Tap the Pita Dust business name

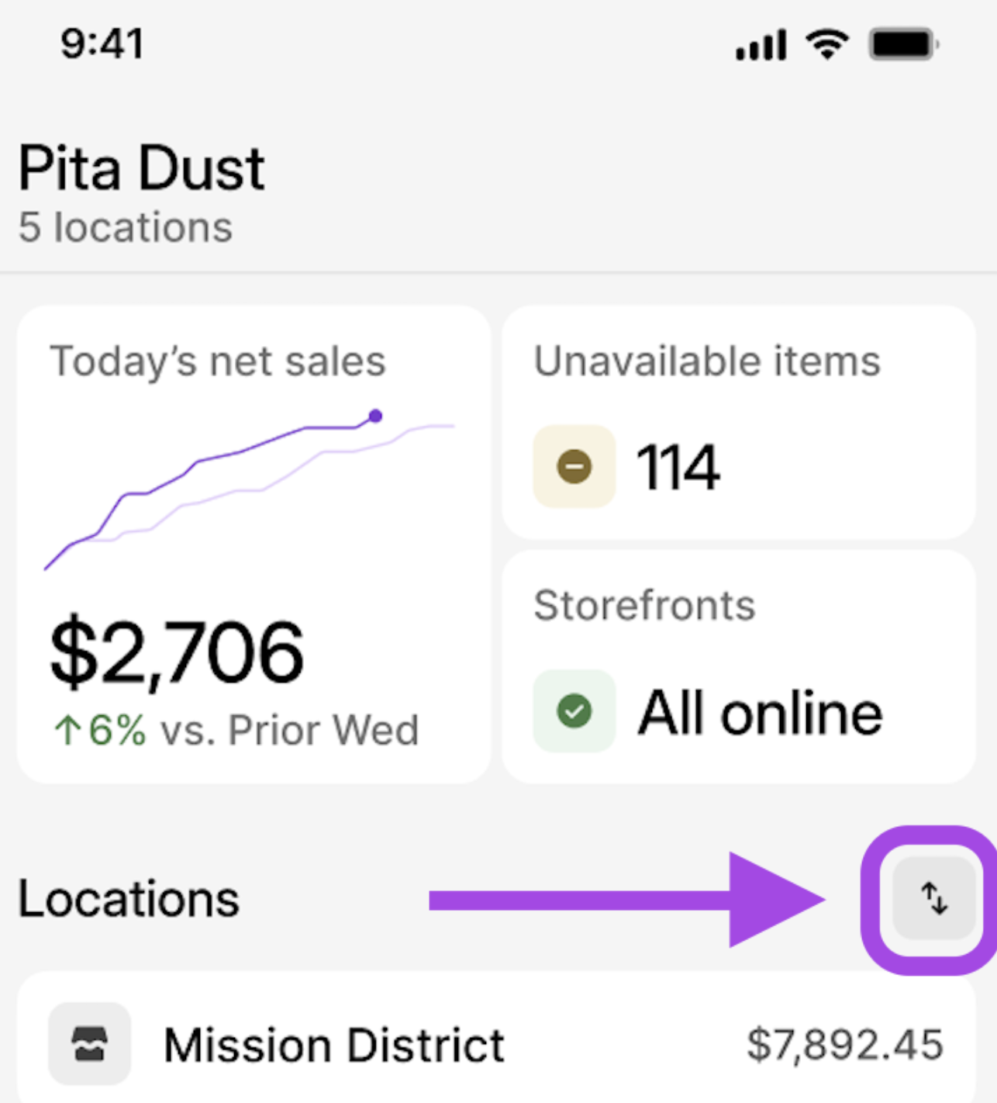[141, 168]
